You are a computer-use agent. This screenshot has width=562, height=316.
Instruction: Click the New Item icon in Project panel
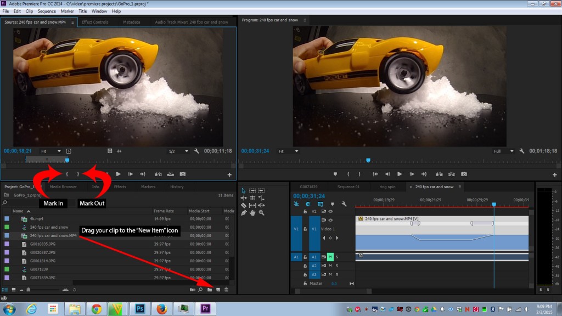tap(218, 289)
